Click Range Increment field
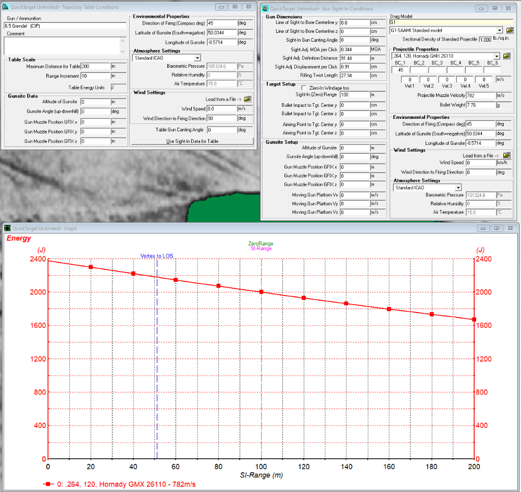Image resolution: width=521 pixels, height=492 pixels. (95, 76)
